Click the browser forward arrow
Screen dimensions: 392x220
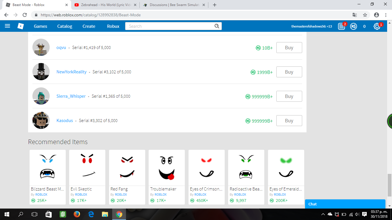(x=15, y=15)
